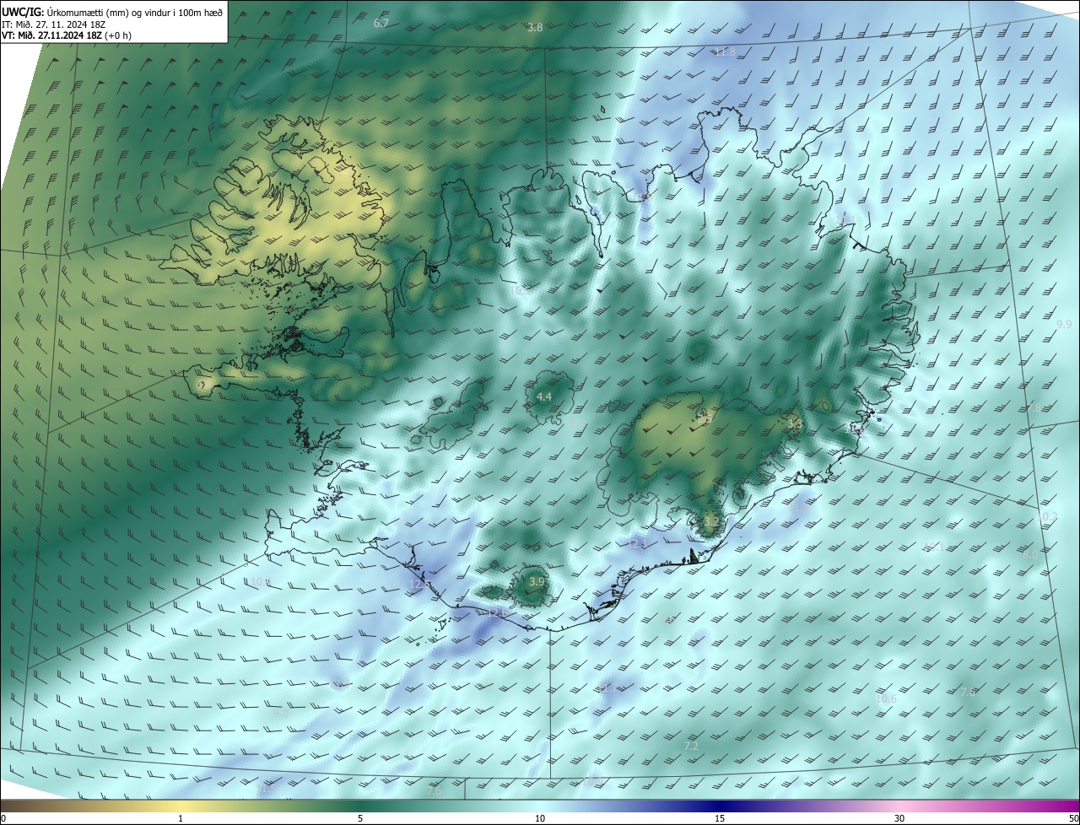Click the colorbar tick label 5
The image size is (1080, 825).
pyautogui.click(x=360, y=818)
